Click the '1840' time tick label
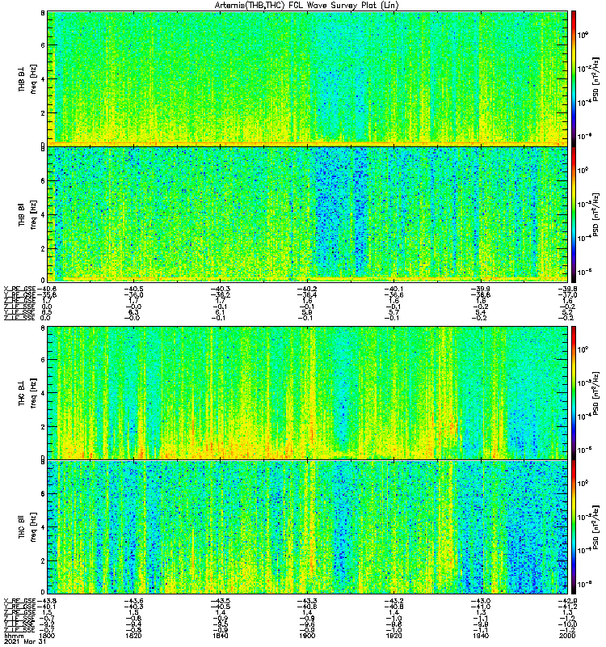The width and height of the screenshot is (606, 647). click(x=220, y=636)
